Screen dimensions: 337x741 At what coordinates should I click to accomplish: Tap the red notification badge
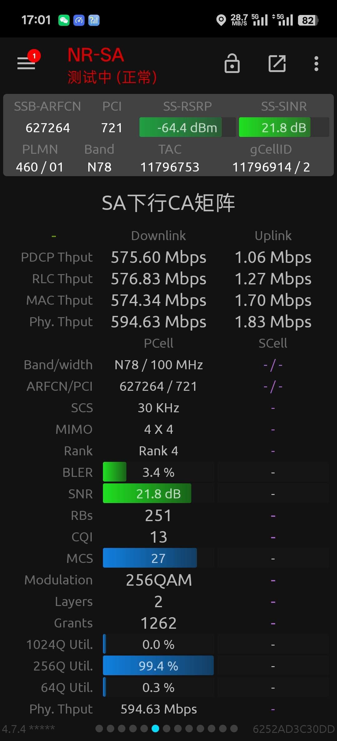[34, 56]
